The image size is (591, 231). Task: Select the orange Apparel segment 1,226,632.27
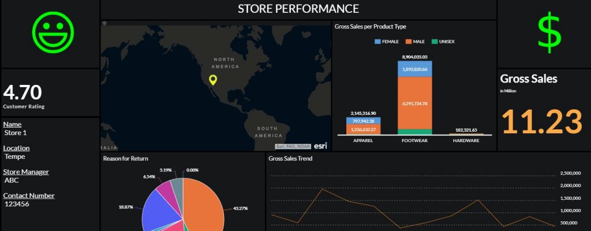364,129
